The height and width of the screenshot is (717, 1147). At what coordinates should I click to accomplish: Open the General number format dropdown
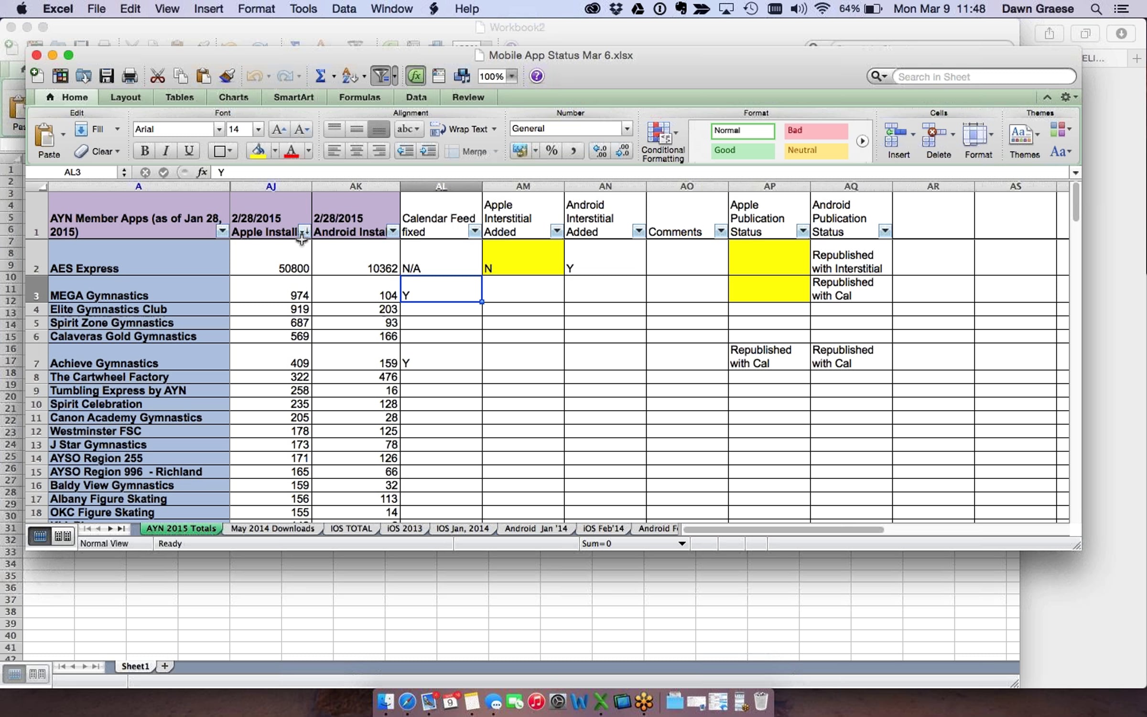coord(626,129)
